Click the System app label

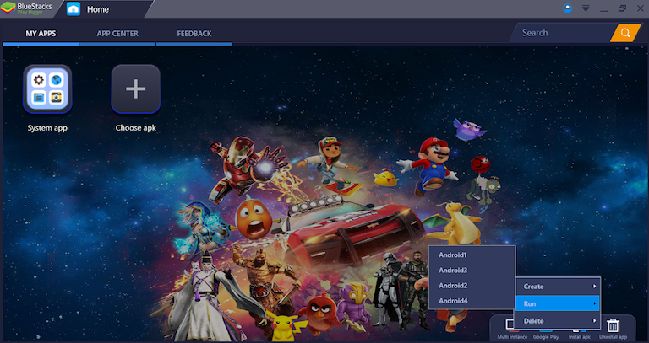[x=47, y=128]
